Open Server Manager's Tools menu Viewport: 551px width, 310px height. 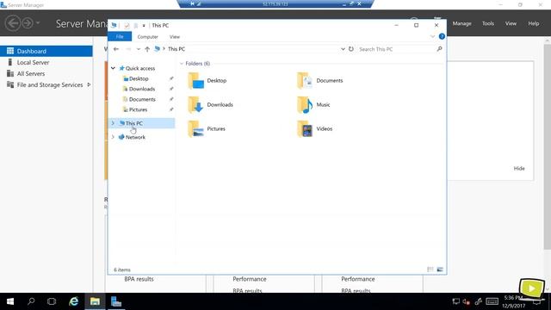[488, 23]
